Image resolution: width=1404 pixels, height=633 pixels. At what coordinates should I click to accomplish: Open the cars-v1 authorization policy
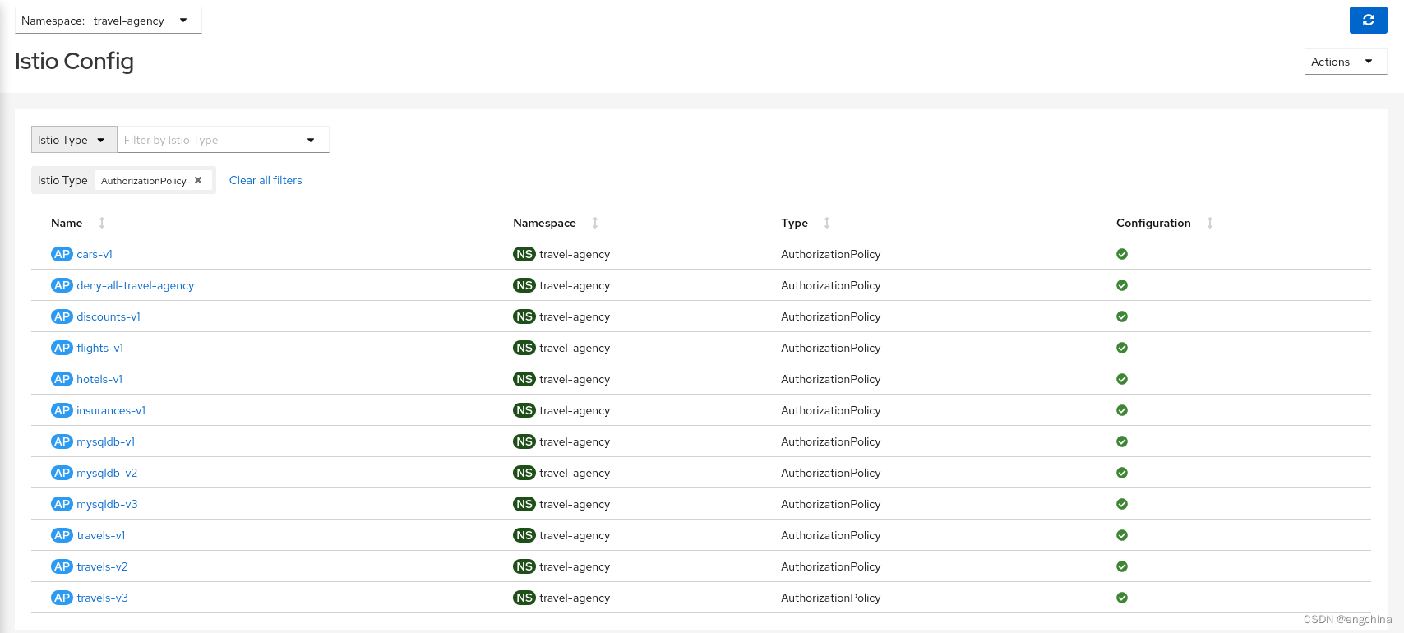(95, 254)
